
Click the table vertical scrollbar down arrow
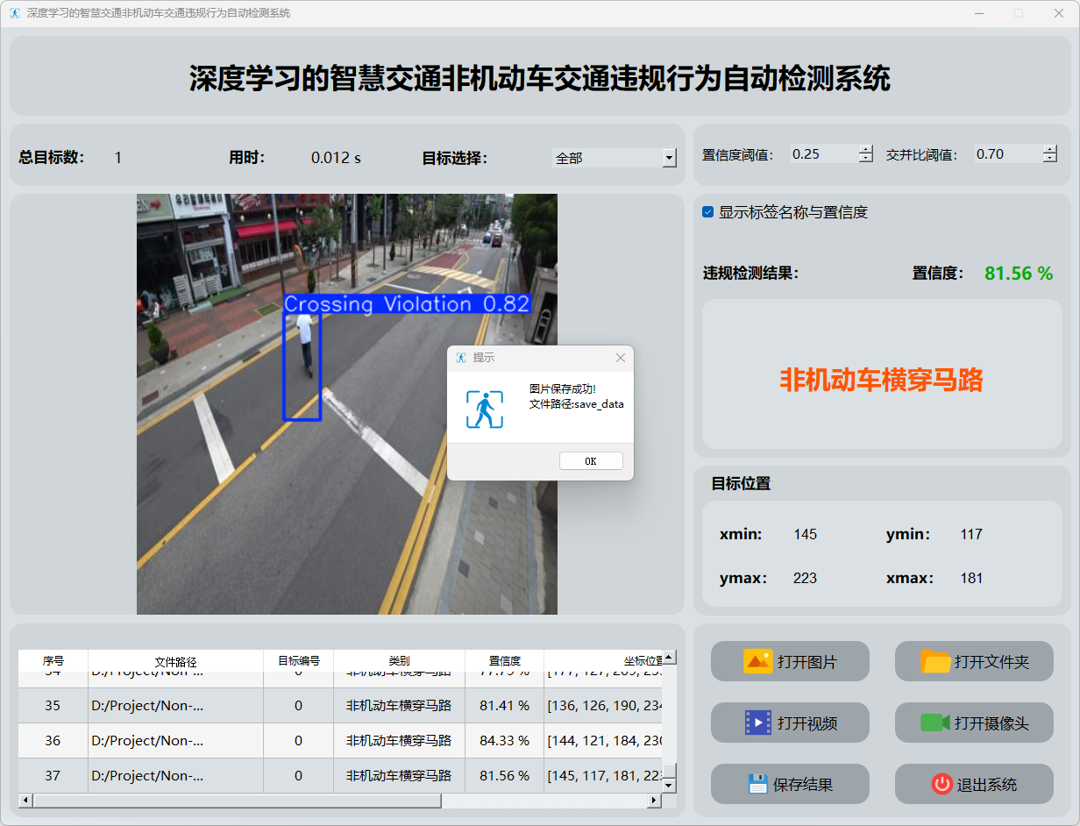click(669, 786)
